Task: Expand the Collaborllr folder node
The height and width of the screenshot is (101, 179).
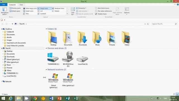Action: click(3, 32)
